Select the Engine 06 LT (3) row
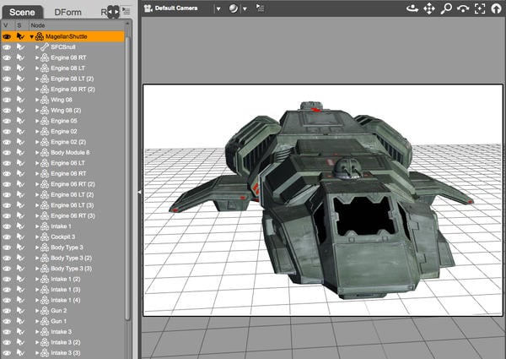The height and width of the screenshot is (359, 506). click(62, 205)
